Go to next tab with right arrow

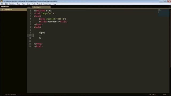(x=30, y=7)
